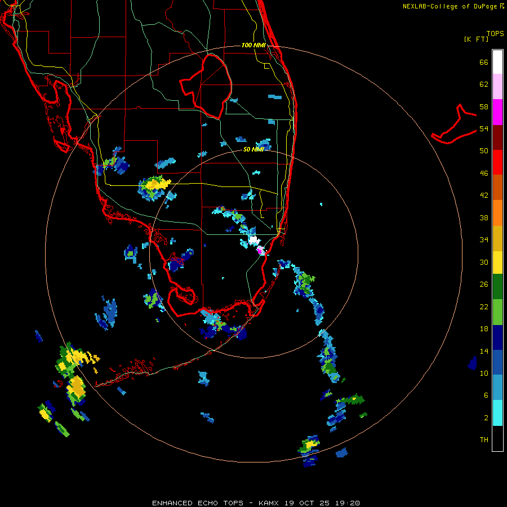
Task: Click the cyan legend swatch
Action: coord(497,413)
